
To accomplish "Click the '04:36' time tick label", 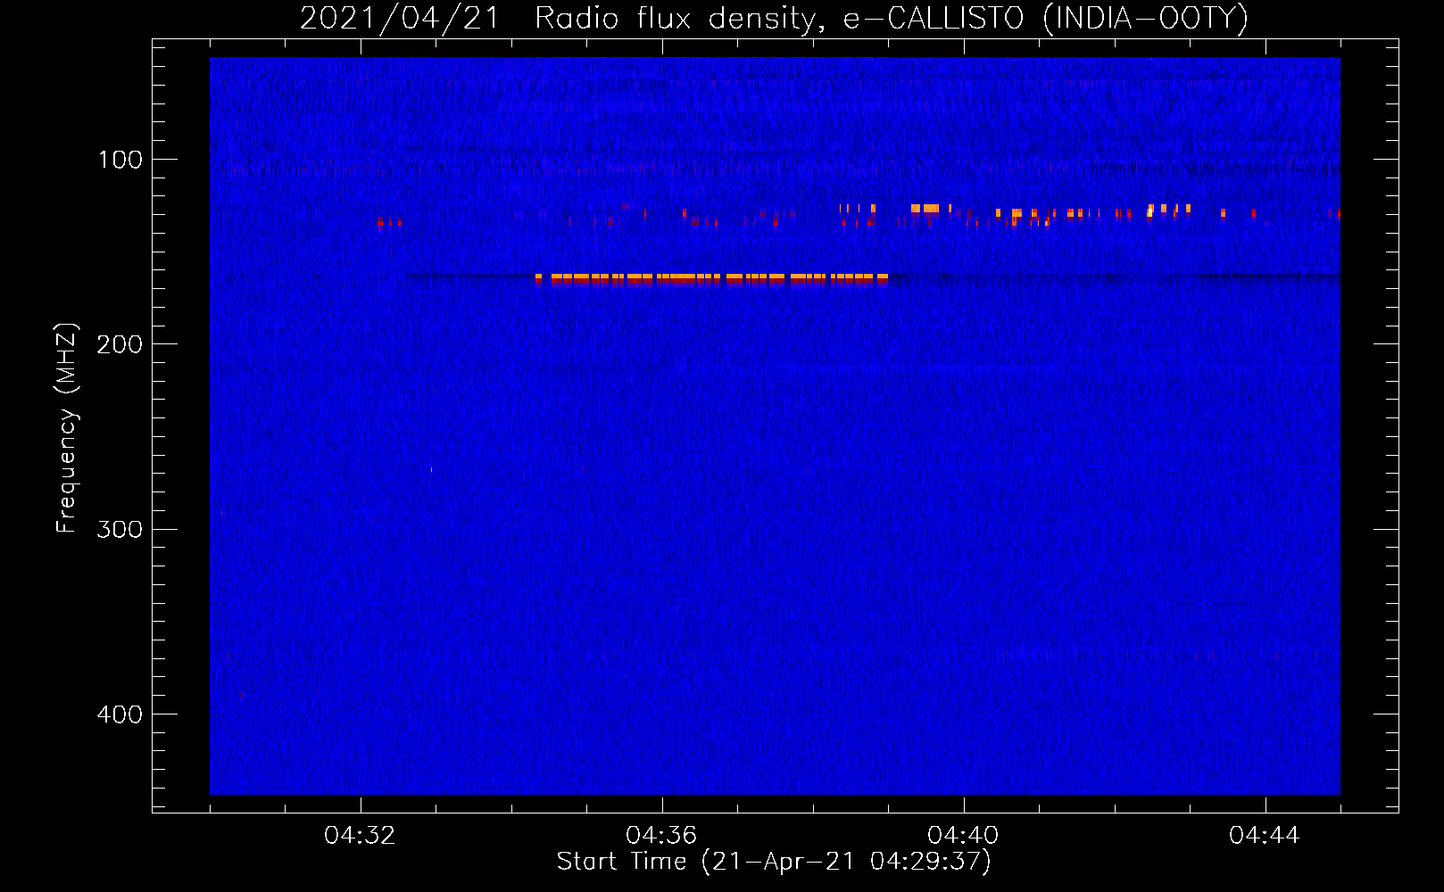I will click(662, 836).
